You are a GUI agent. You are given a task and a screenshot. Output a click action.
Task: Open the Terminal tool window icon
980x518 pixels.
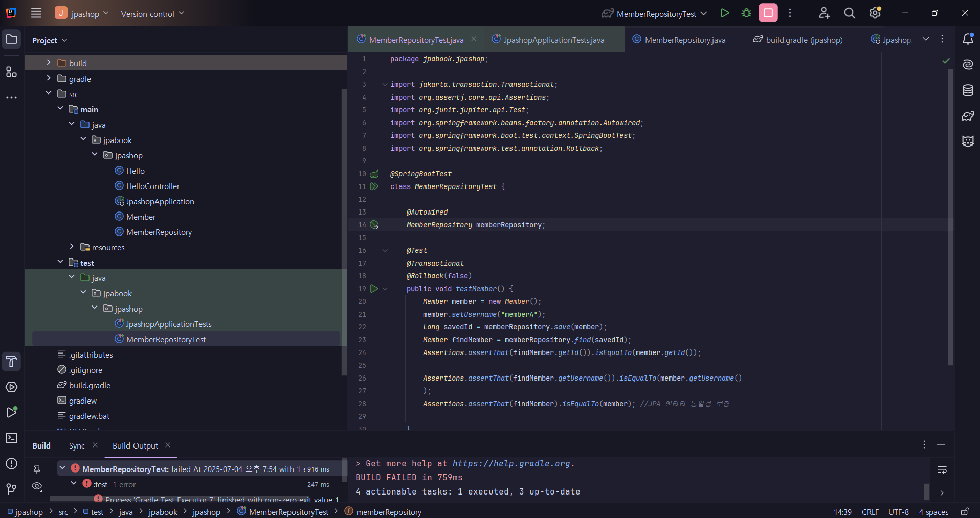11,438
